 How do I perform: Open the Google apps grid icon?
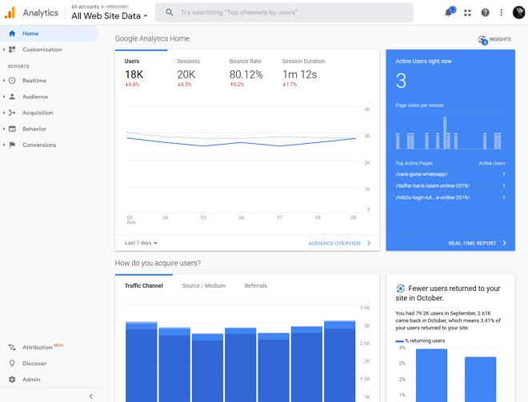tap(468, 13)
